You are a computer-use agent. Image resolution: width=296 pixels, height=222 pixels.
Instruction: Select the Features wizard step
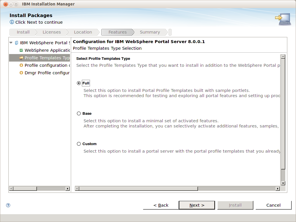[x=118, y=32]
